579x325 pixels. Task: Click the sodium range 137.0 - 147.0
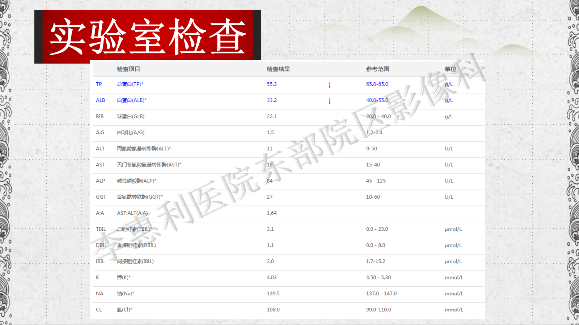point(381,294)
